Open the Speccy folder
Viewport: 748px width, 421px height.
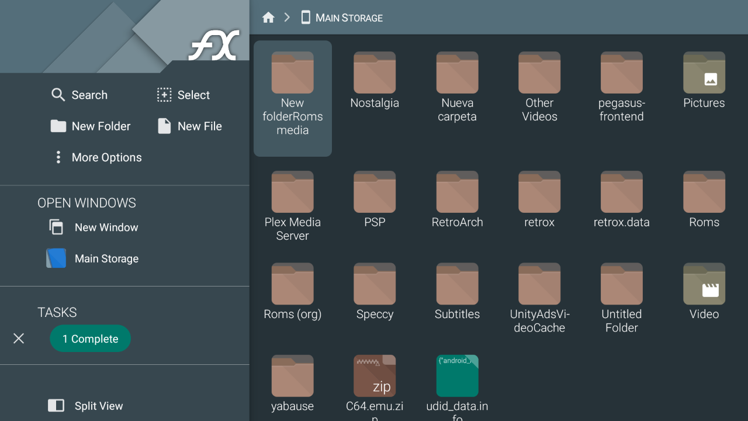pyautogui.click(x=375, y=292)
